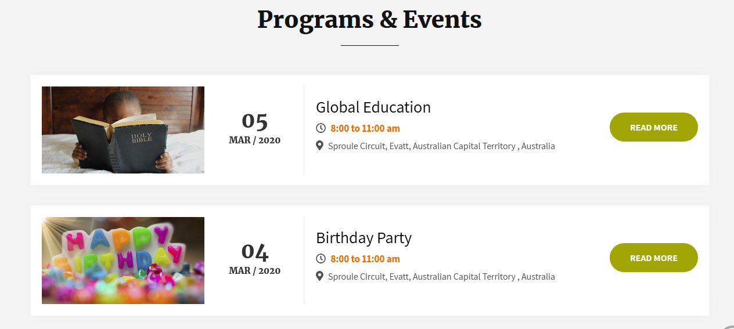This screenshot has height=329, width=734.
Task: Click the clock icon under Global Education
Action: 321,128
